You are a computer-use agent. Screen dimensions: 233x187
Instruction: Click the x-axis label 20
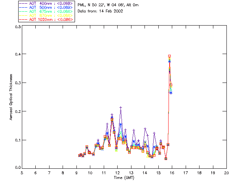click(x=226, y=173)
